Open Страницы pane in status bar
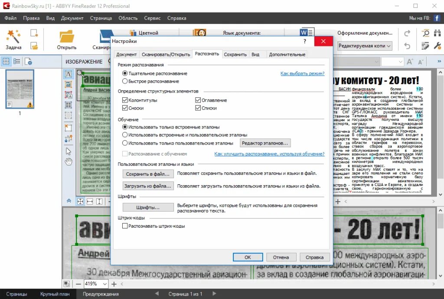The image size is (444, 299). [16, 294]
